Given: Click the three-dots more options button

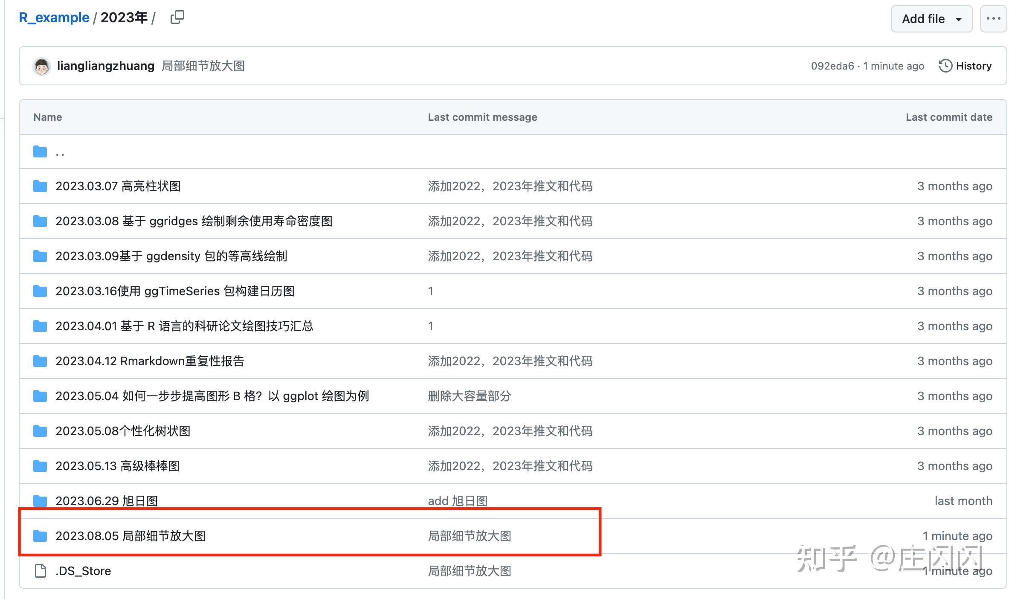Looking at the screenshot, I should pyautogui.click(x=993, y=19).
